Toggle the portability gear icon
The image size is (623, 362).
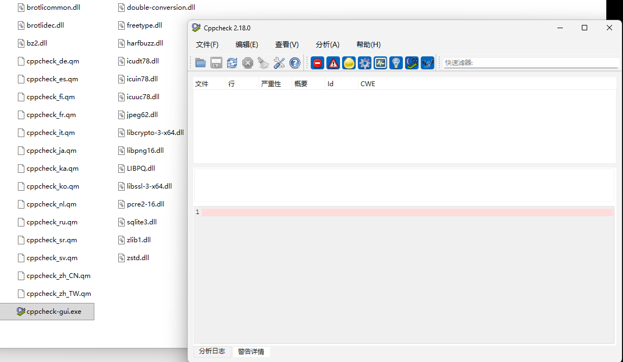pyautogui.click(x=364, y=63)
